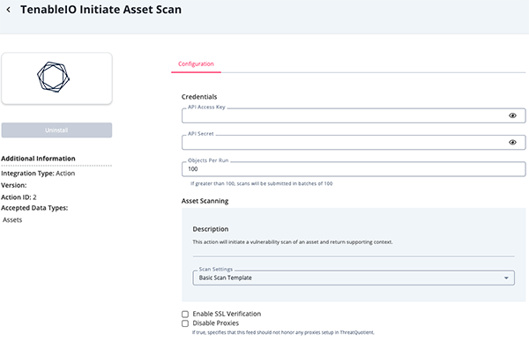
Task: Click the Action ID: 2 text
Action: point(19,197)
